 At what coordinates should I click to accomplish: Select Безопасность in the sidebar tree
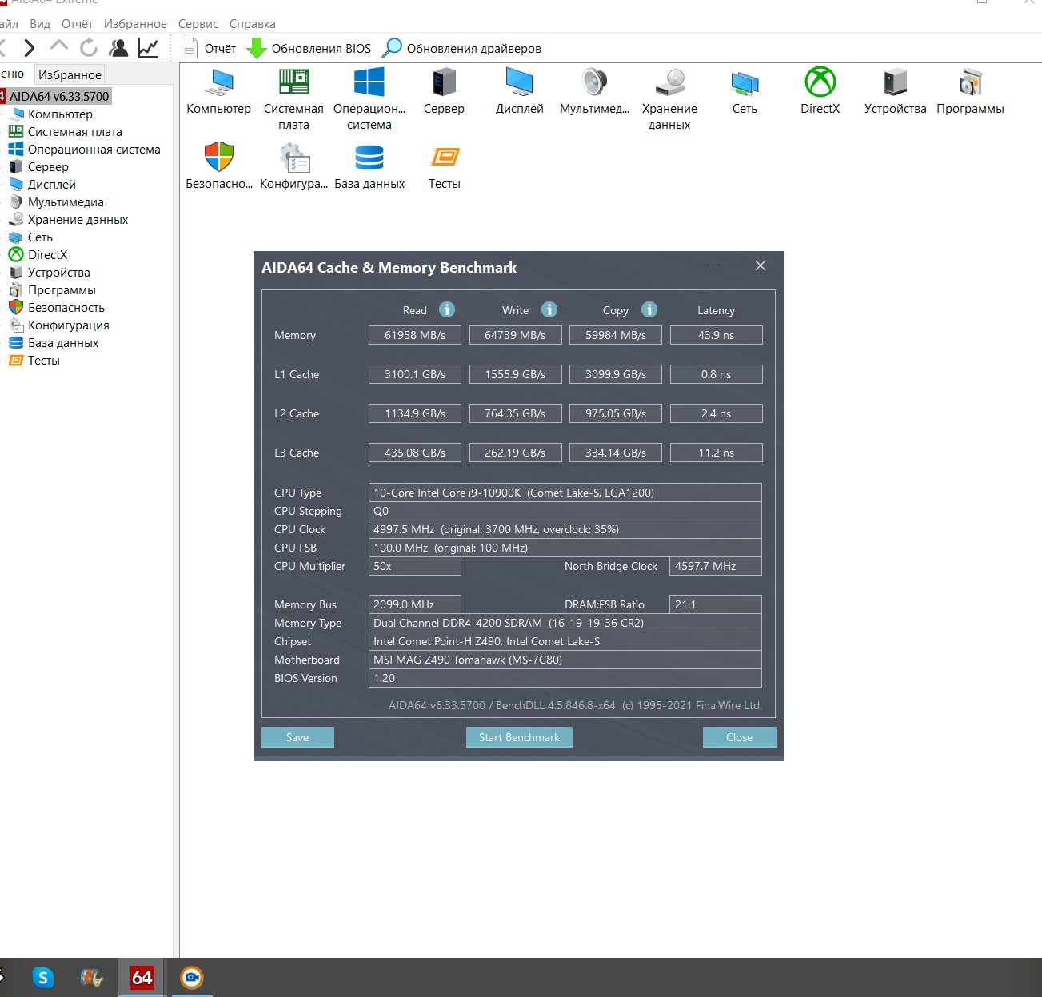[66, 308]
